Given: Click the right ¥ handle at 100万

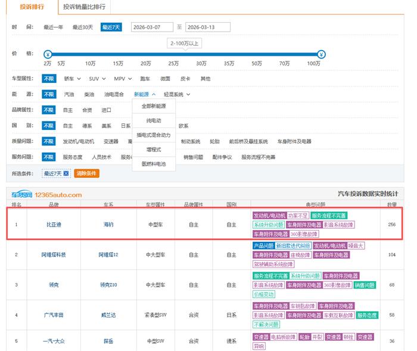Looking at the screenshot, I should point(321,54).
